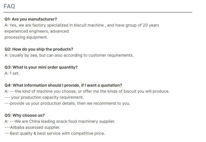Click the line "experienced engineers, advanced"
Viewport: 206px width, 142px height.
[36, 31]
